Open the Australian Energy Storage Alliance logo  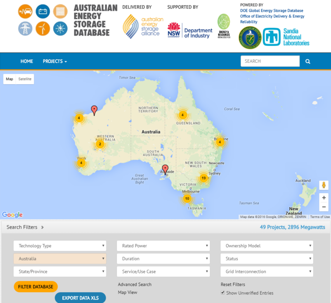point(143,26)
